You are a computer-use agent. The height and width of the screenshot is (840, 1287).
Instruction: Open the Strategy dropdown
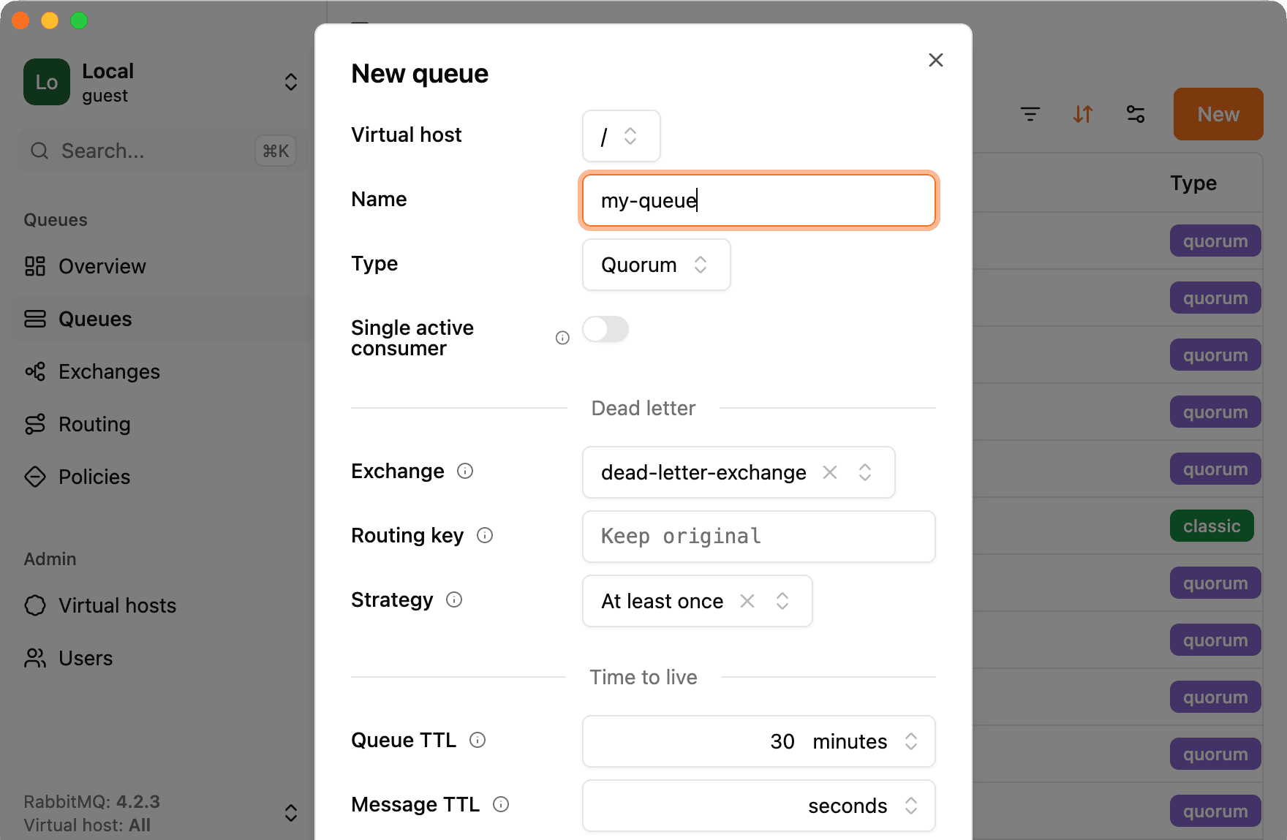(x=782, y=601)
